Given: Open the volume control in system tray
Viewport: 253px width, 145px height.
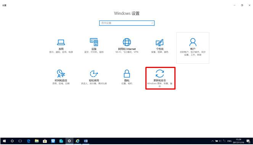Looking at the screenshot, I should pos(220,141).
